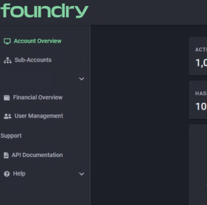Click the green foundry logo

44,11
